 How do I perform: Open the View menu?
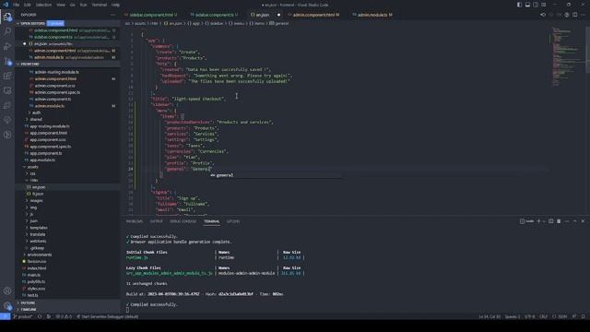coord(61,5)
